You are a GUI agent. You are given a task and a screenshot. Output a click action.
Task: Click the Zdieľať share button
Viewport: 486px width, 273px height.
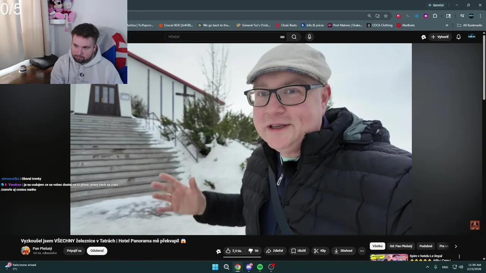(x=275, y=251)
